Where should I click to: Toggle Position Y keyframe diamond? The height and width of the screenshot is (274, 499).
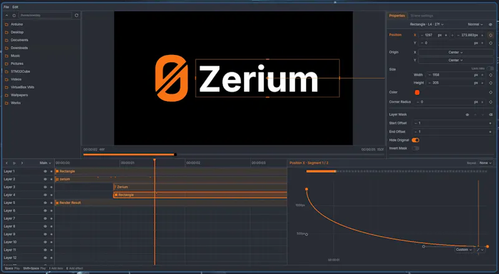490,43
